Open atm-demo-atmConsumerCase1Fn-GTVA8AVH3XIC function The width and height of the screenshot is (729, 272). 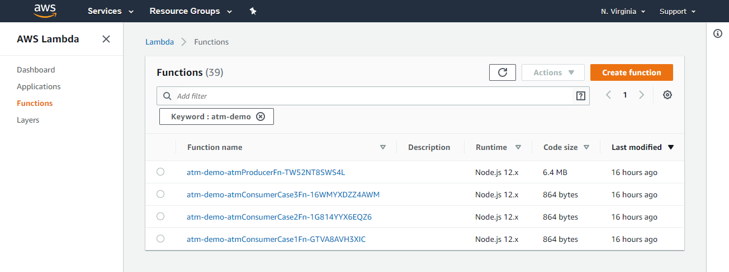[x=276, y=239]
